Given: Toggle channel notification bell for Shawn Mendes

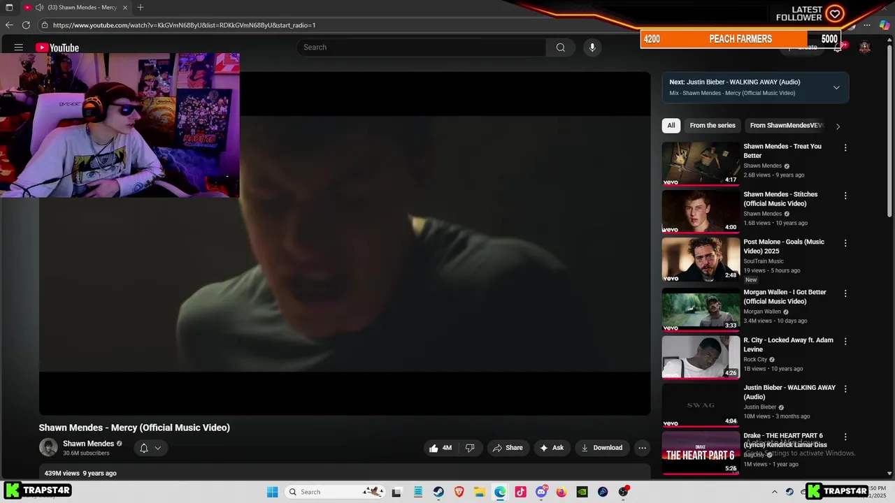Looking at the screenshot, I should tap(143, 448).
